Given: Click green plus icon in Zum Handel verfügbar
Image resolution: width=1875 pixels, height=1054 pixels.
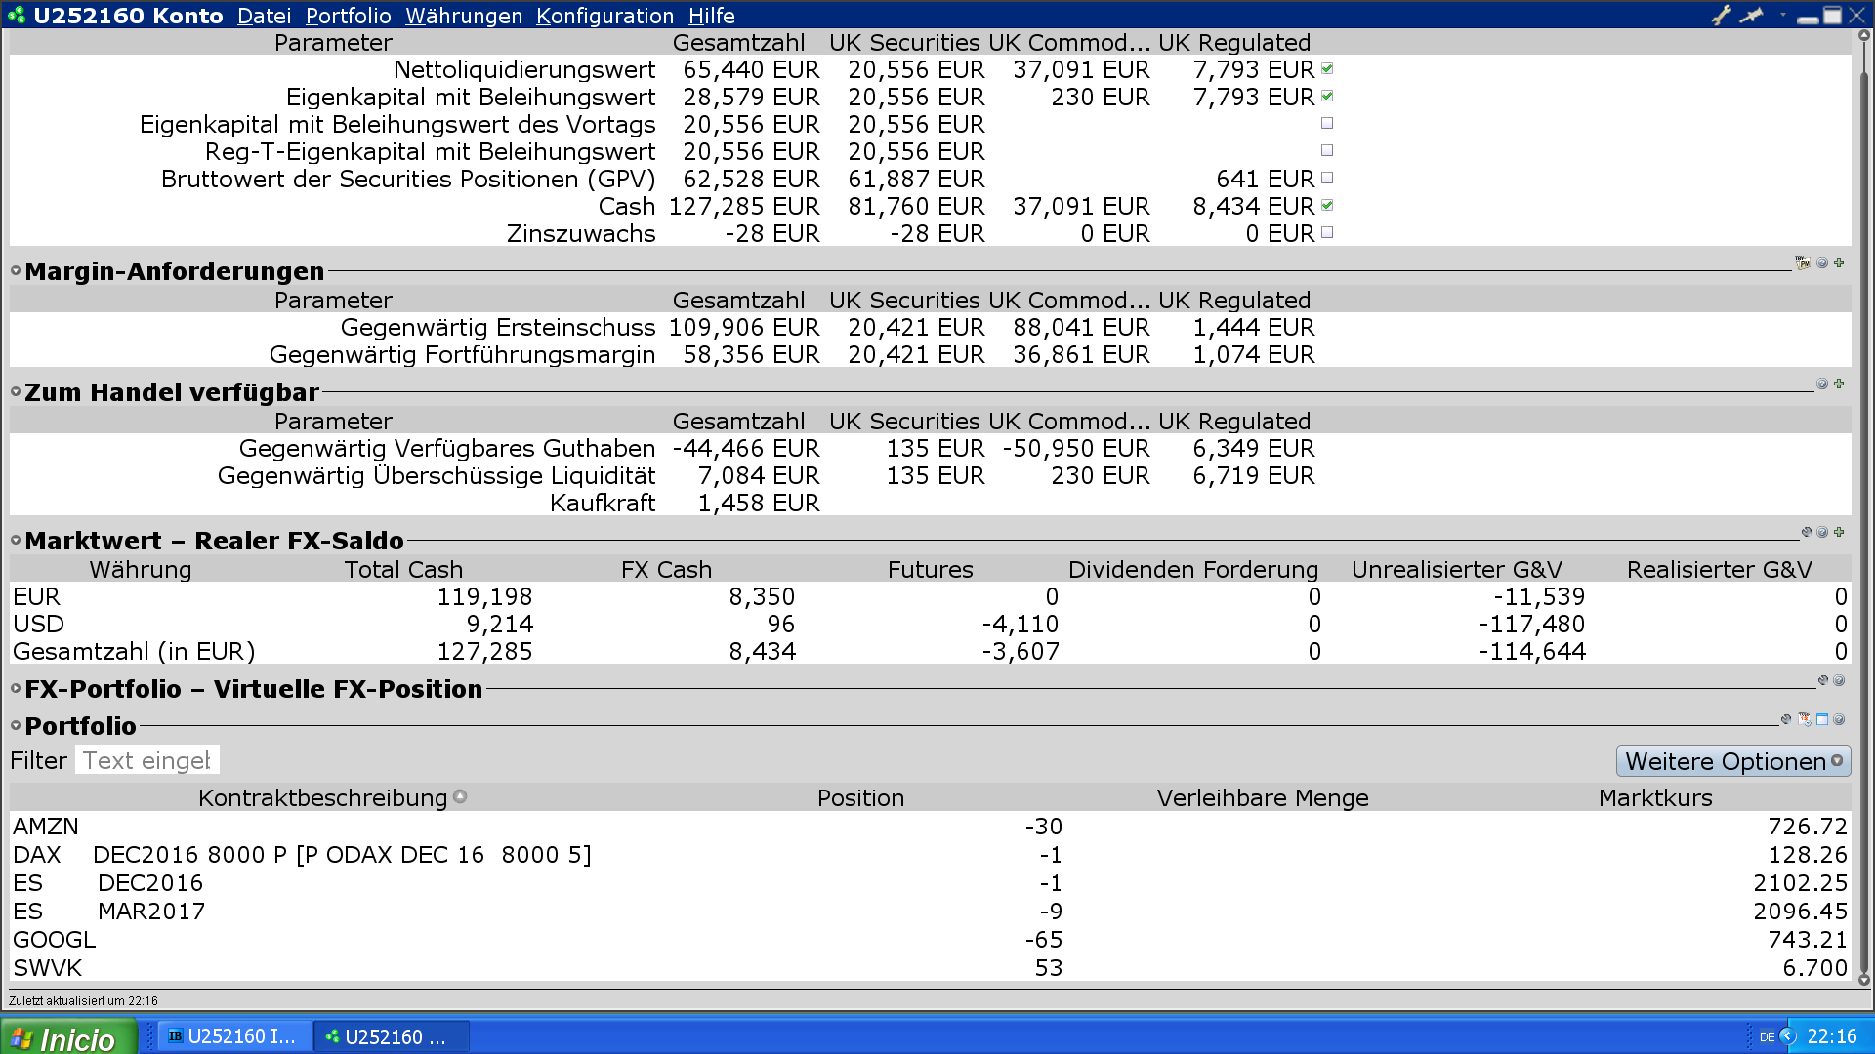Looking at the screenshot, I should click(x=1840, y=384).
